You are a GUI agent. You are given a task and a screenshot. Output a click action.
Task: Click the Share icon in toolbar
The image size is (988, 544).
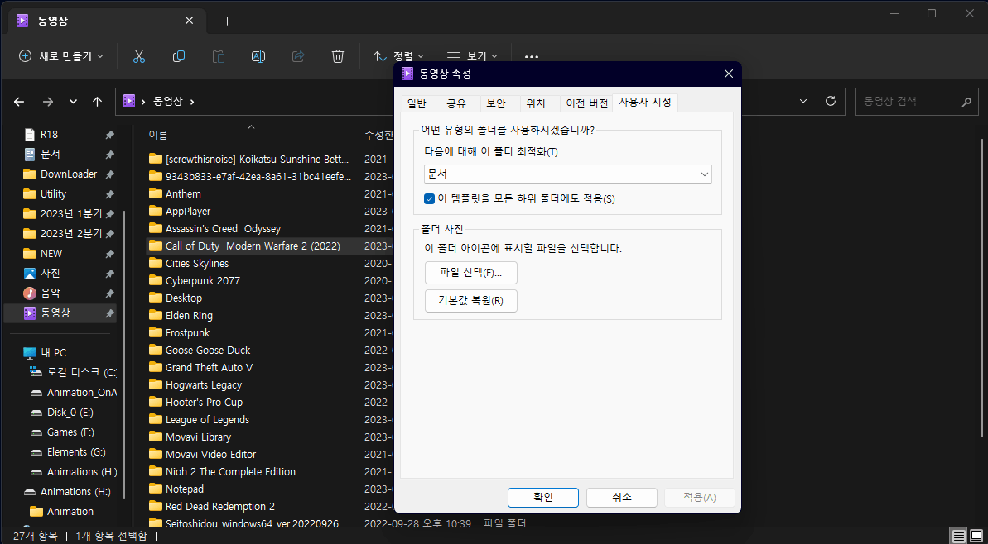pos(298,56)
